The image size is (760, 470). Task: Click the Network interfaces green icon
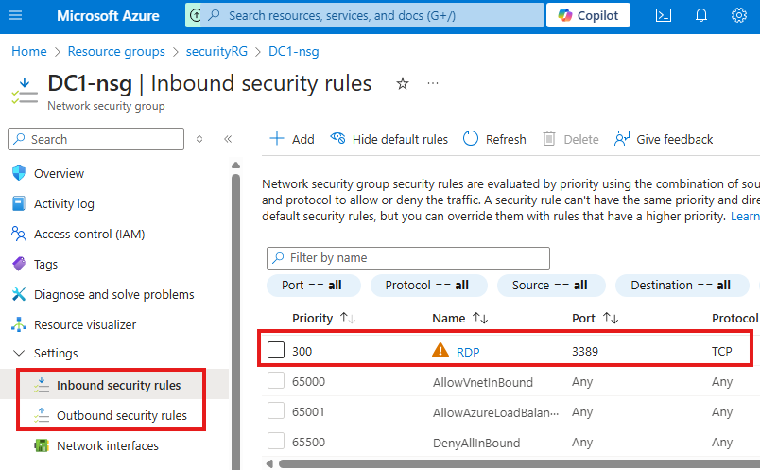(x=42, y=445)
